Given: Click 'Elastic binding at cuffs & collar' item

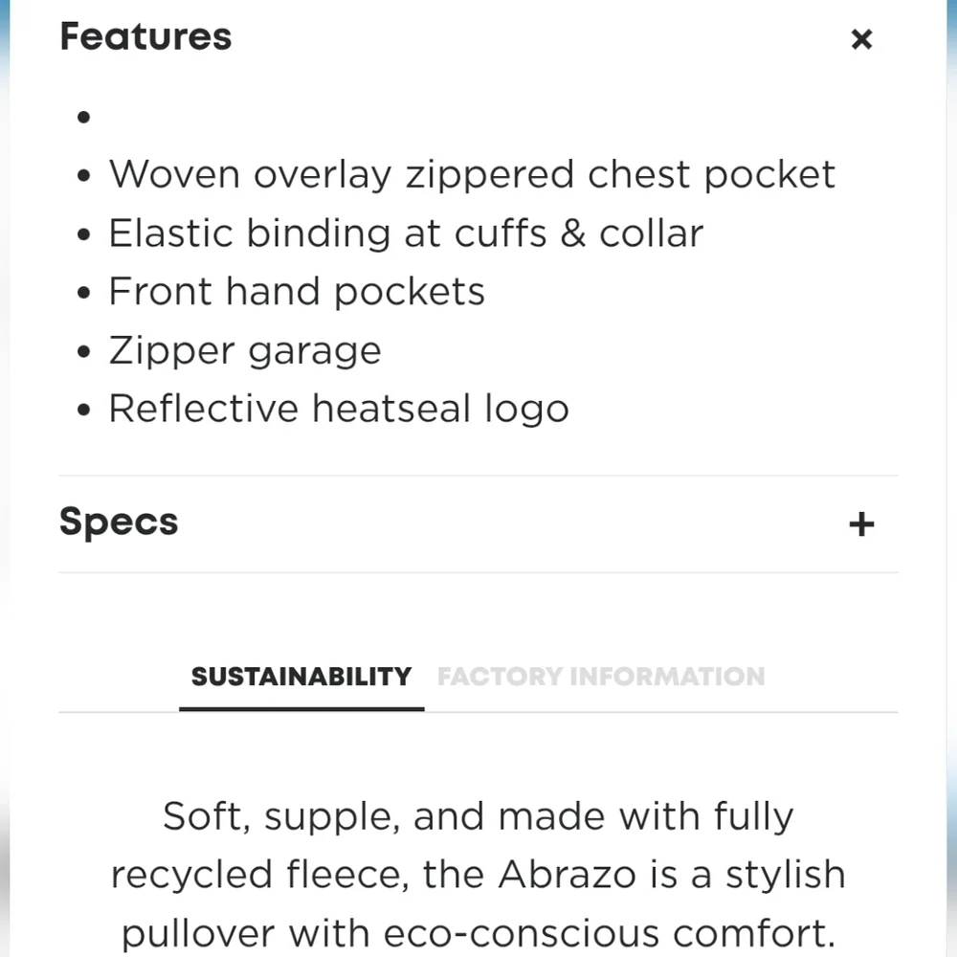Looking at the screenshot, I should coord(406,234).
